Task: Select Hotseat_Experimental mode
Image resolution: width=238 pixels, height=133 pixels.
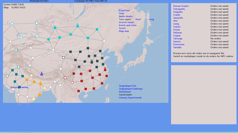Action: 130,98
